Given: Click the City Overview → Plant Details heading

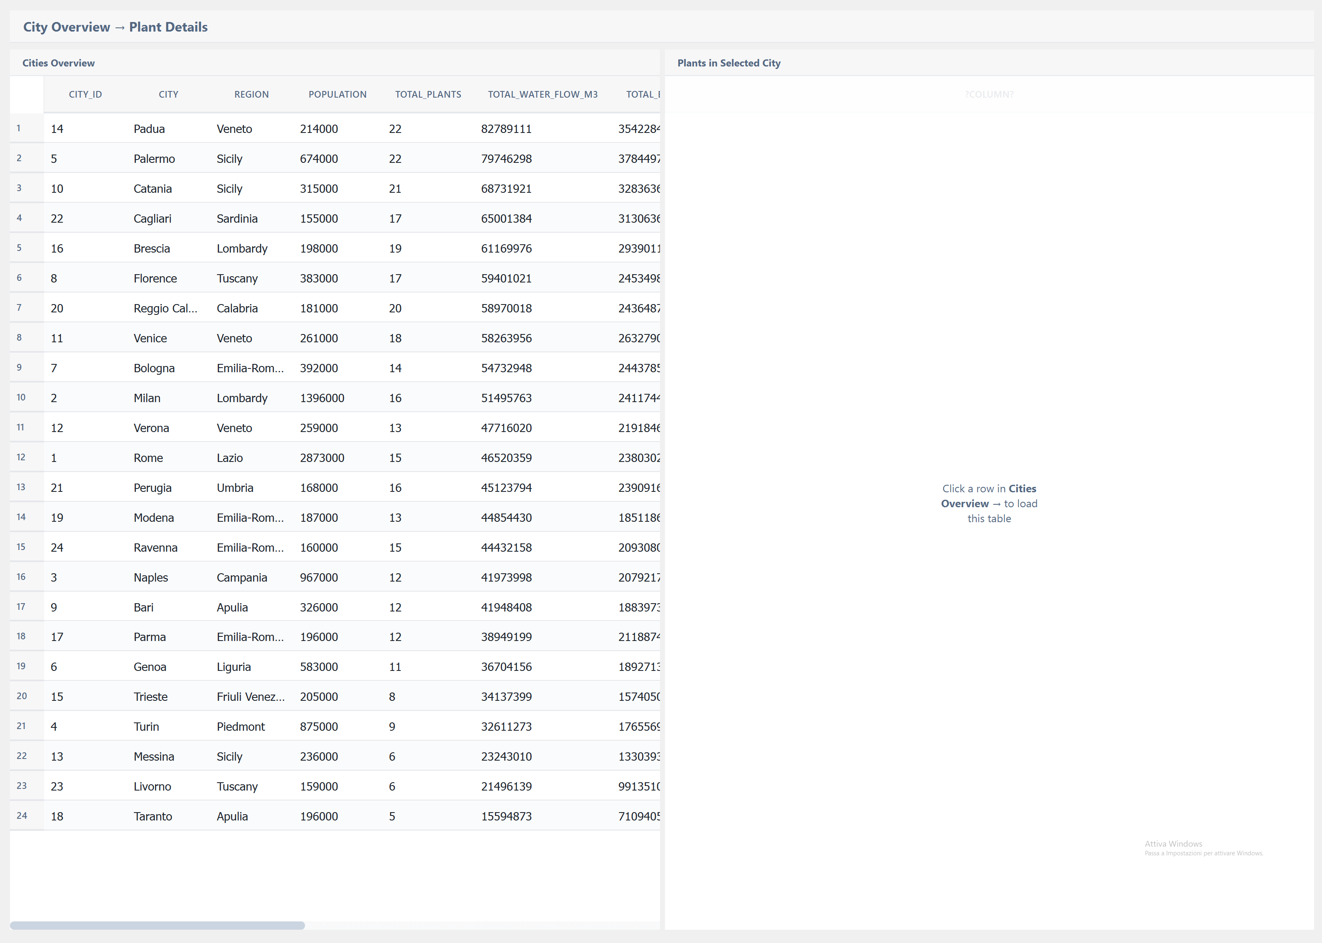Looking at the screenshot, I should coord(115,27).
